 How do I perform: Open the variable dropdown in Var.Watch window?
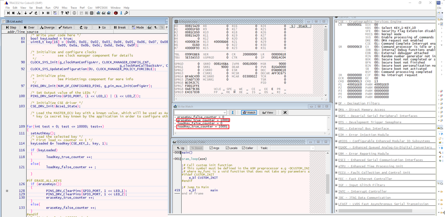coord(225,113)
